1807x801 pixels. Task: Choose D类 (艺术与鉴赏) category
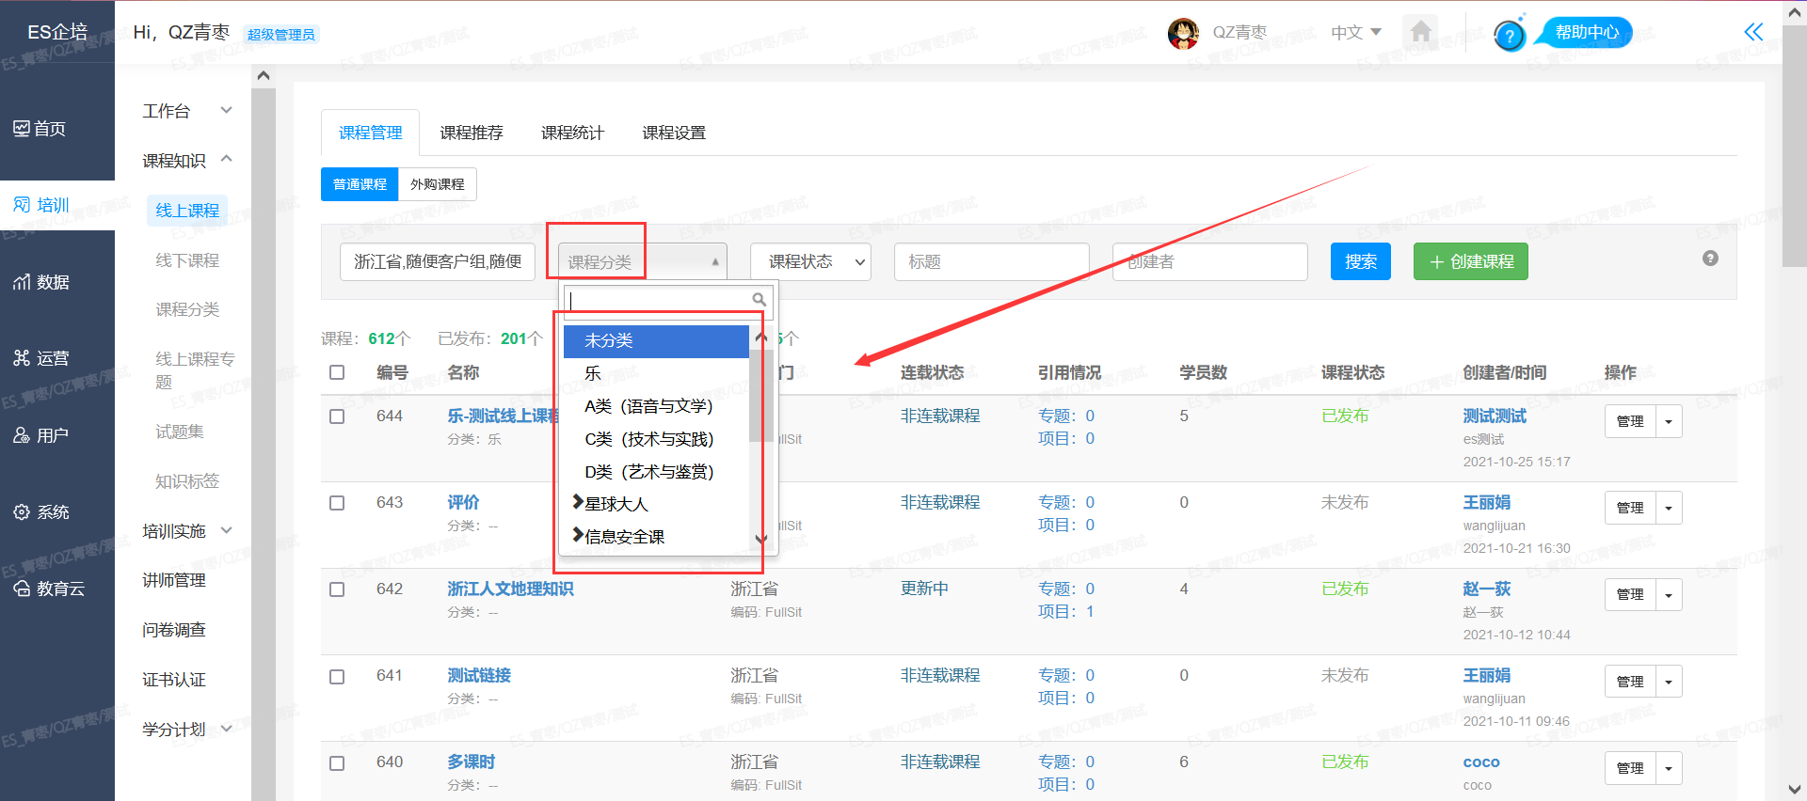656,472
